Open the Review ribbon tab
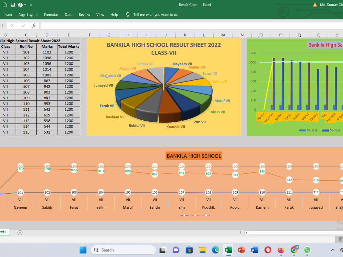Viewport: 343px width, 257px height. pyautogui.click(x=84, y=15)
